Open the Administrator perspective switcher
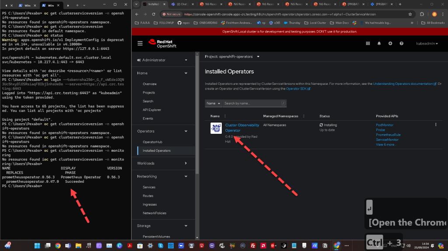This screenshot has width=448, height=251. (162, 60)
